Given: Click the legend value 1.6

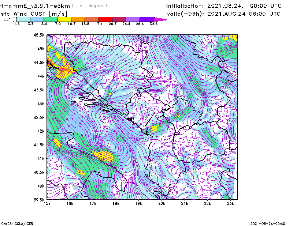Looking at the screenshot, I should pos(17,24).
